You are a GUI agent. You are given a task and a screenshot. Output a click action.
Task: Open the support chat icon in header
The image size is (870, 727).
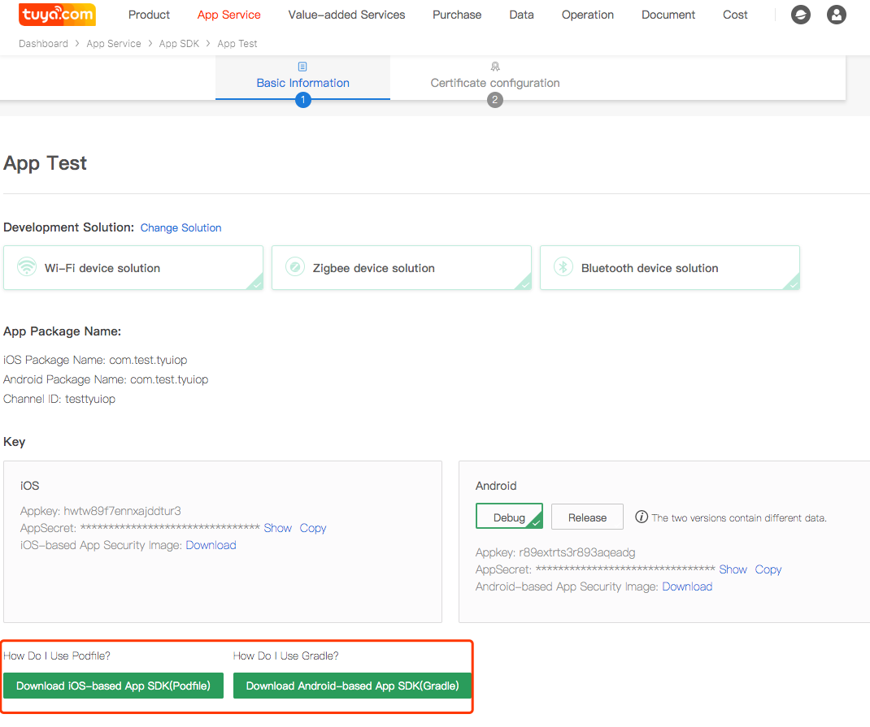800,15
